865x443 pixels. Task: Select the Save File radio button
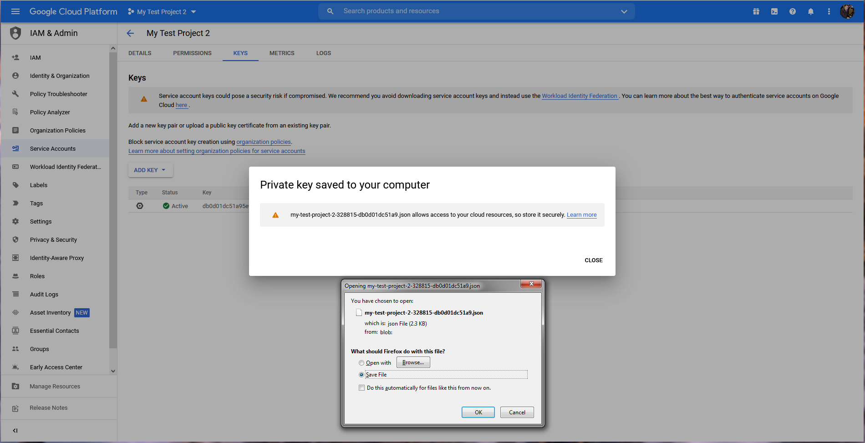361,375
